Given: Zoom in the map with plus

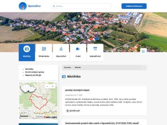Looking at the screenshot, I should 53,86.
